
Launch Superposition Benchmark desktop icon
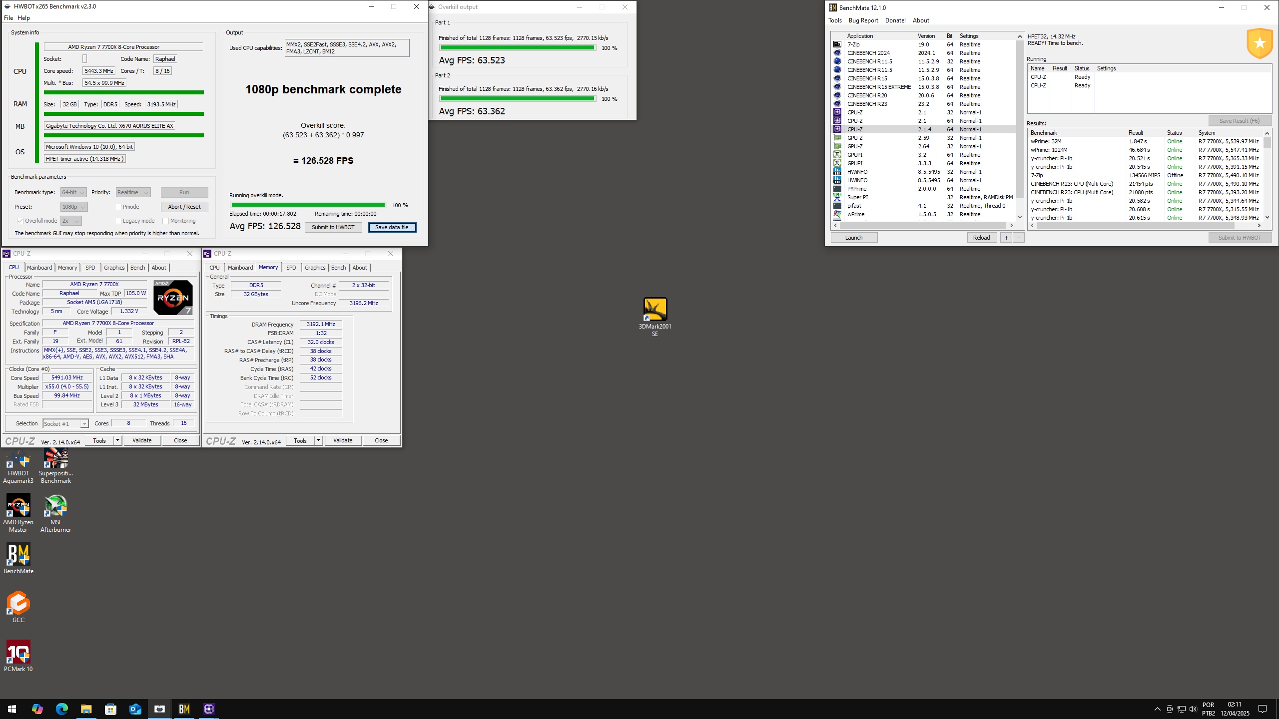(x=56, y=467)
